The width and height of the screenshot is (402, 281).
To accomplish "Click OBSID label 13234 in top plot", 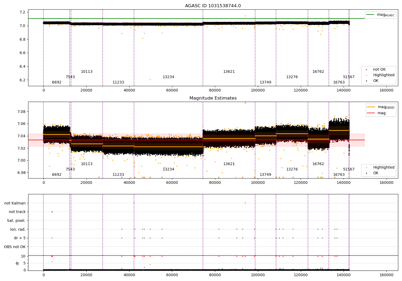I will tap(168, 77).
